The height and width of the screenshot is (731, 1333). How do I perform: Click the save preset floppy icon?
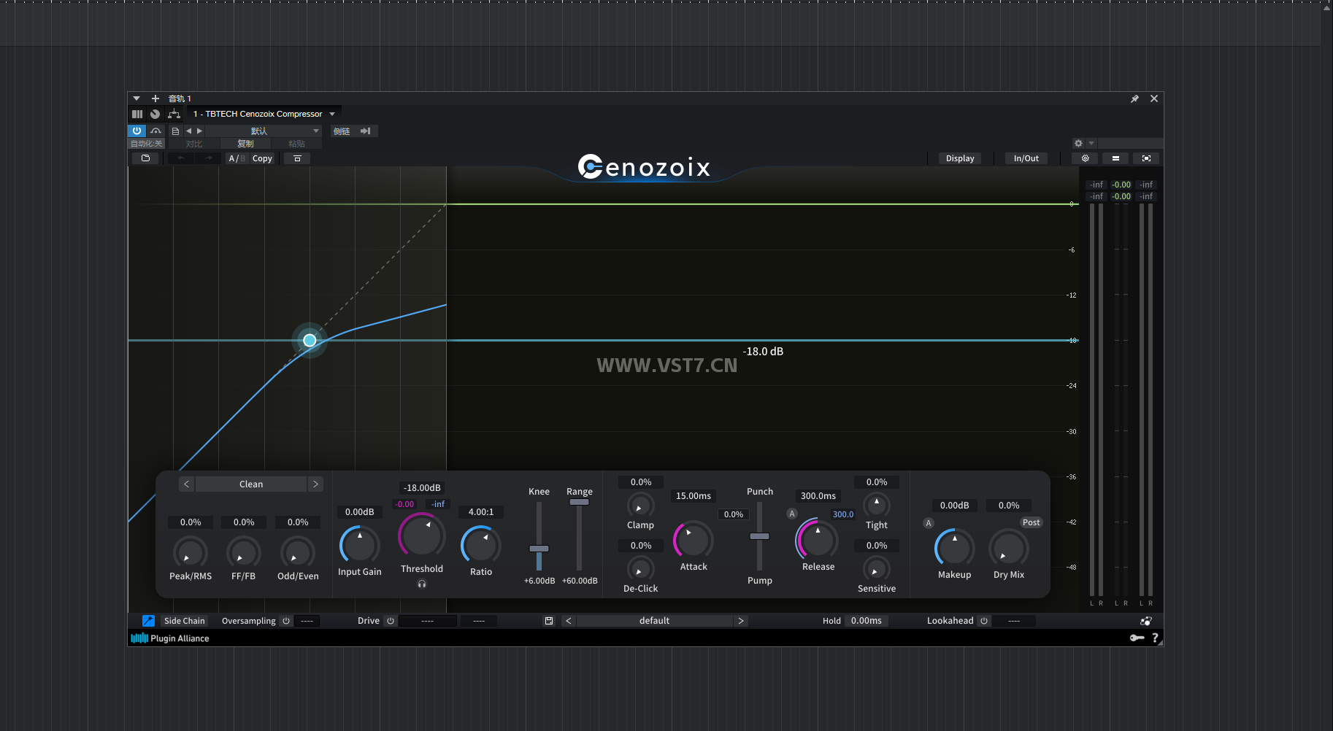(549, 621)
